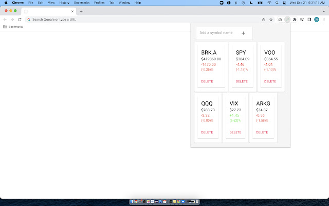This screenshot has height=206, width=329.
Task: Select the VIX change +1.45
Action: click(234, 115)
